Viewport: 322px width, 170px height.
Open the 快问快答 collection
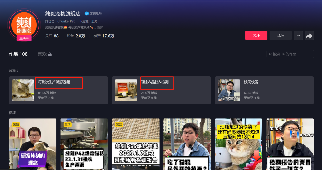(264, 90)
